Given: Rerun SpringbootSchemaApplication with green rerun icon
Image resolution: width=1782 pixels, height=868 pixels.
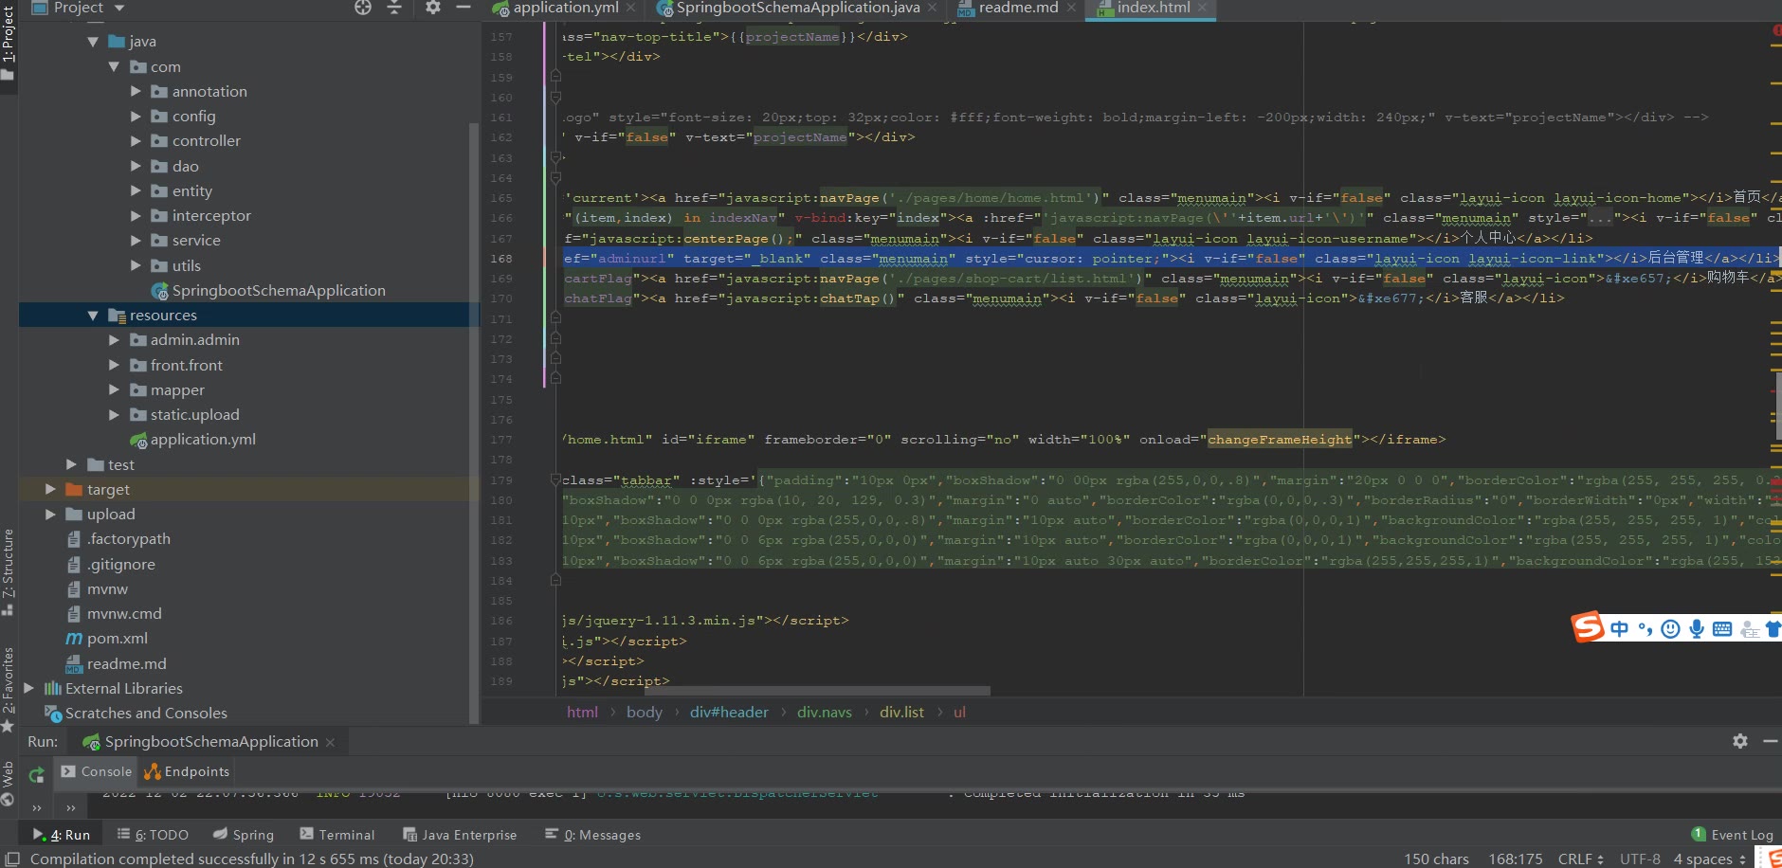Looking at the screenshot, I should pos(36,775).
